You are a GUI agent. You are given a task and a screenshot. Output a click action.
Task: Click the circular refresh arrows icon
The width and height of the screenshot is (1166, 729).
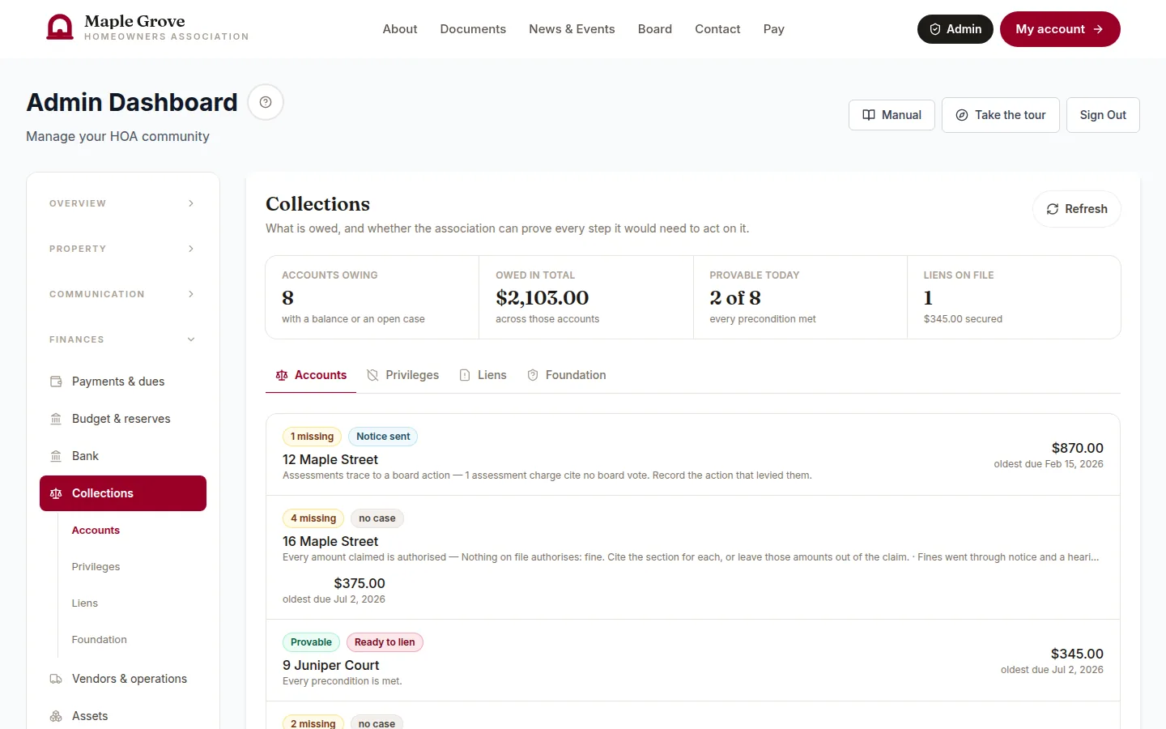coord(1053,209)
